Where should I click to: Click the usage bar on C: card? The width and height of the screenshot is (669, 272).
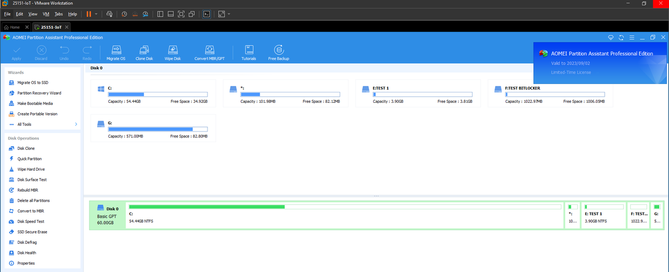(x=158, y=94)
